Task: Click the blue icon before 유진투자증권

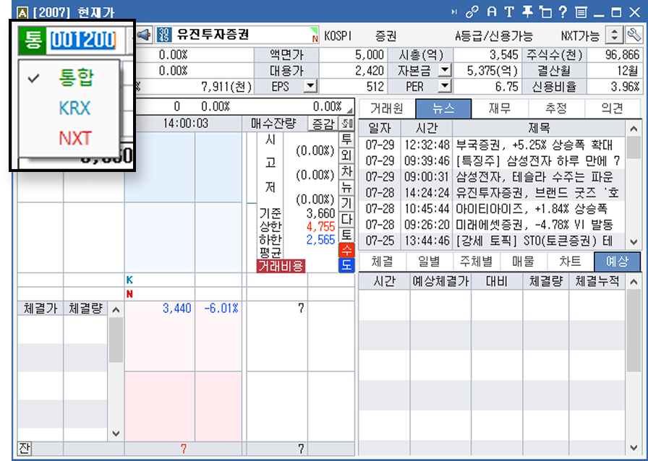Action: tap(164, 35)
